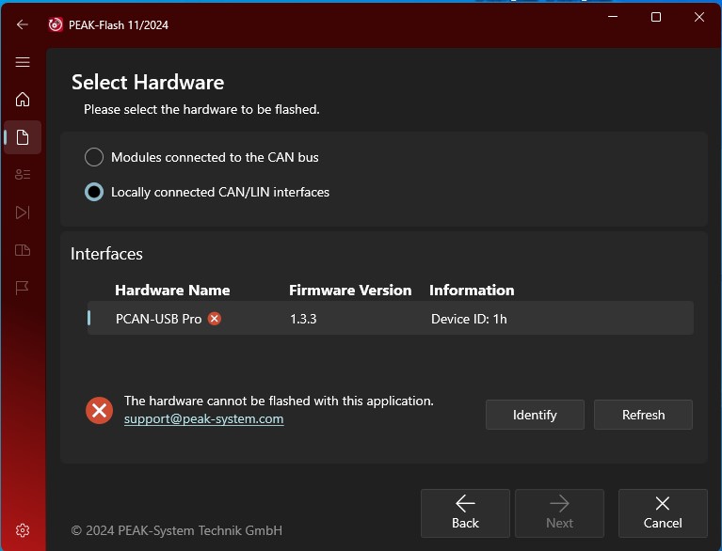
Task: Click red error badge beside PCAN-USB Pro
Action: [214, 318]
